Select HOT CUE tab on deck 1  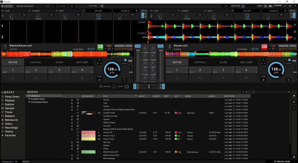(13, 62)
